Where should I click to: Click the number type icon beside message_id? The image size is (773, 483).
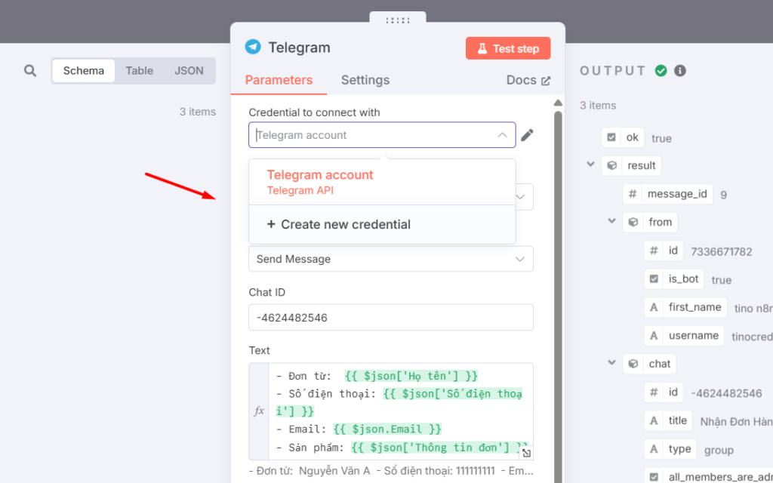click(x=632, y=193)
